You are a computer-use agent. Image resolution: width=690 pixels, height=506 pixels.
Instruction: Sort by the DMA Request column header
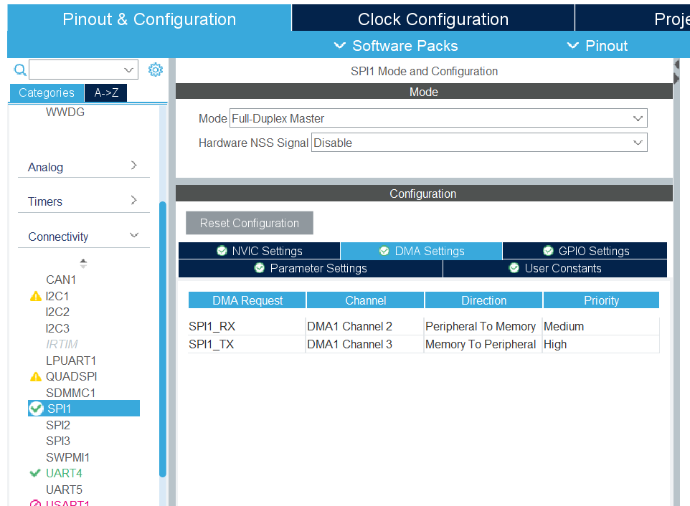(x=247, y=300)
